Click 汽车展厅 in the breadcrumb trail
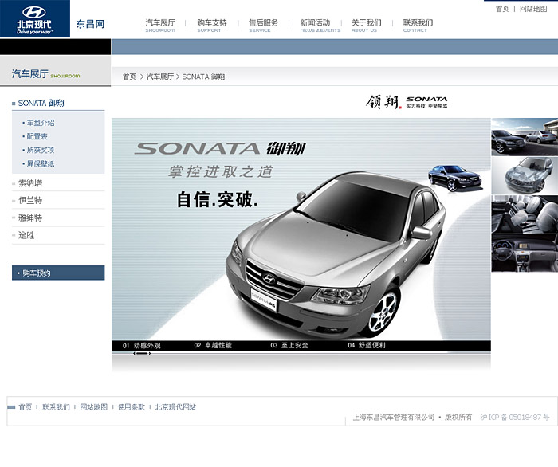This screenshot has height=467, width=558. pos(160,77)
